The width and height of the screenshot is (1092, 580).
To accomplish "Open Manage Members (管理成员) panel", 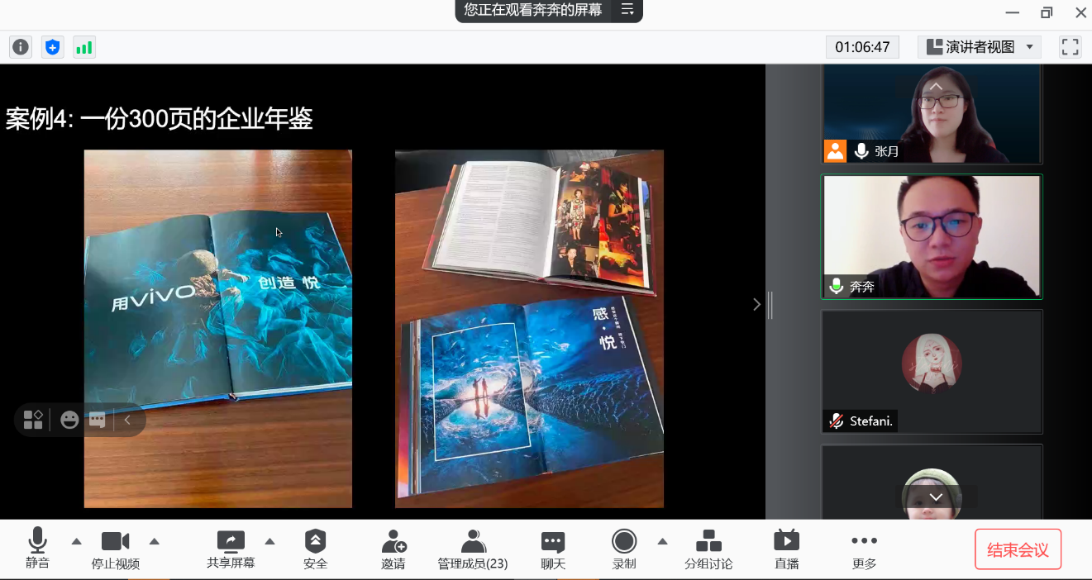I will (x=472, y=549).
